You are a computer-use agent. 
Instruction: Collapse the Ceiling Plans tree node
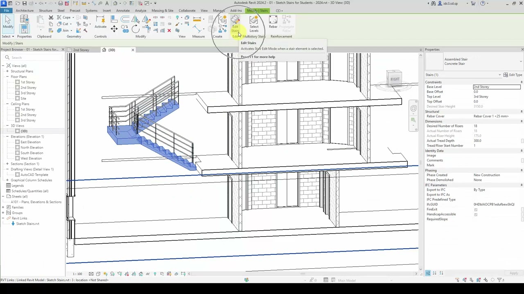pyautogui.click(x=7, y=104)
